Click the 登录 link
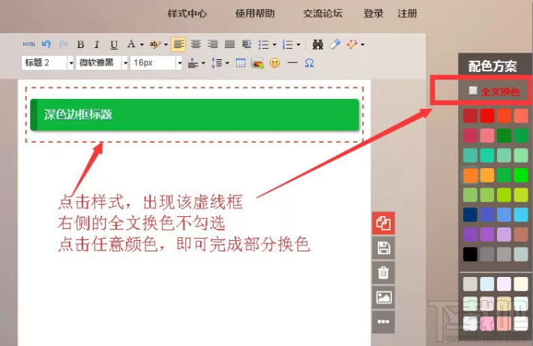This screenshot has height=346, width=533. [373, 14]
